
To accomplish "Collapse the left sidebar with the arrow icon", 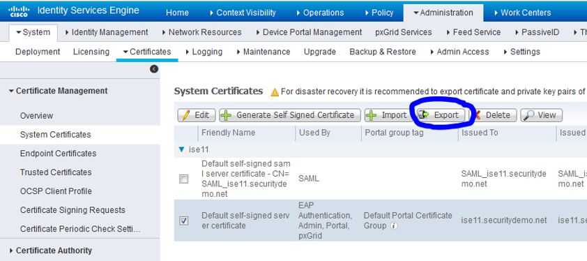I will point(154,69).
